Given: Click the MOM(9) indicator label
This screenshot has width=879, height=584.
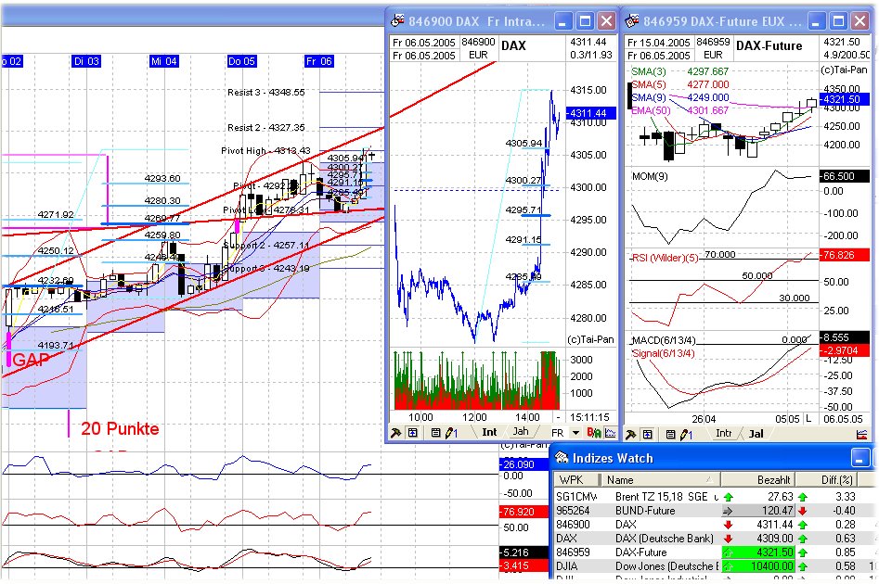Looking at the screenshot, I should 650,176.
